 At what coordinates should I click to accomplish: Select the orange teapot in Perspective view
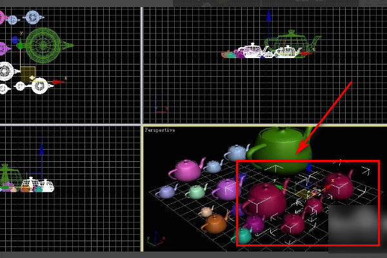(x=215, y=223)
